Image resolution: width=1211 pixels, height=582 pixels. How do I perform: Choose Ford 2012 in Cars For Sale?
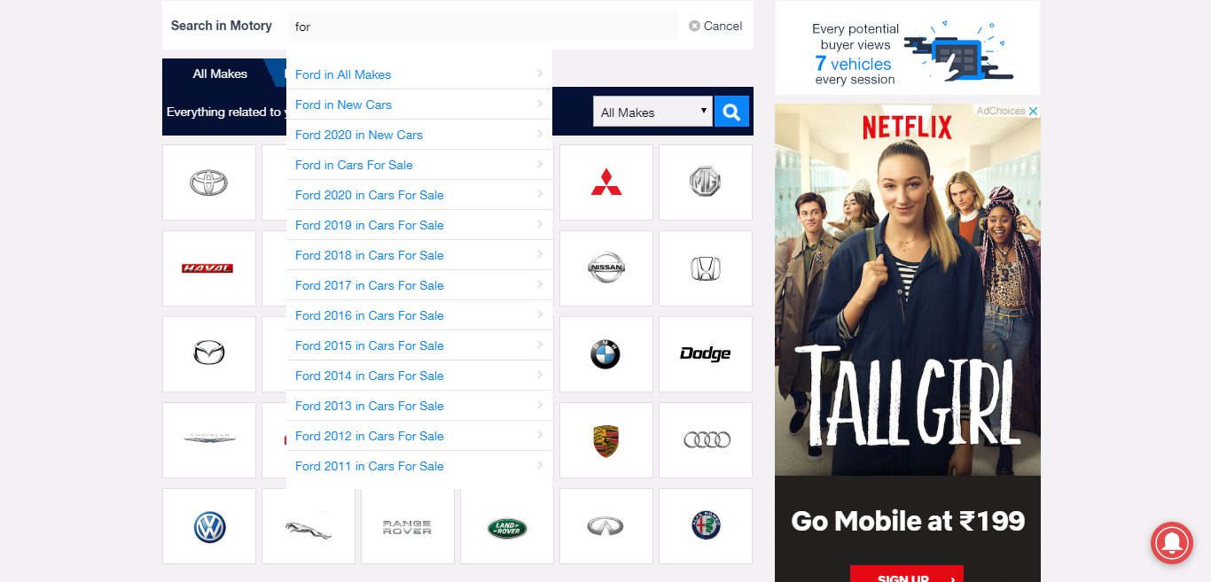[419, 436]
